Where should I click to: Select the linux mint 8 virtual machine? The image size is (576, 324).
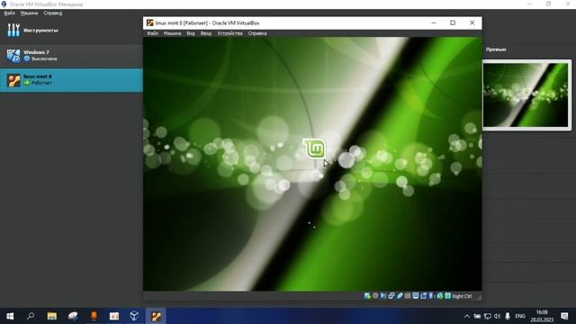[71, 80]
